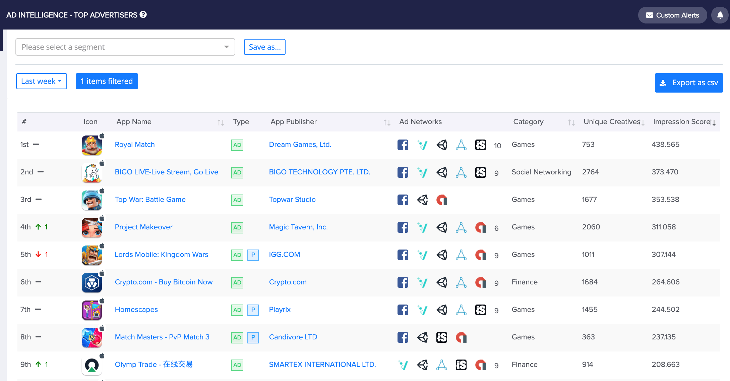
Task: Click the Vungle icon in Project Makeover row
Action: click(422, 227)
